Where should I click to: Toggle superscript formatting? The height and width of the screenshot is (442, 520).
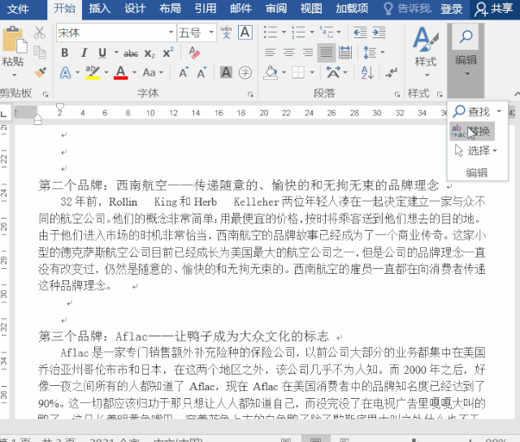168,52
